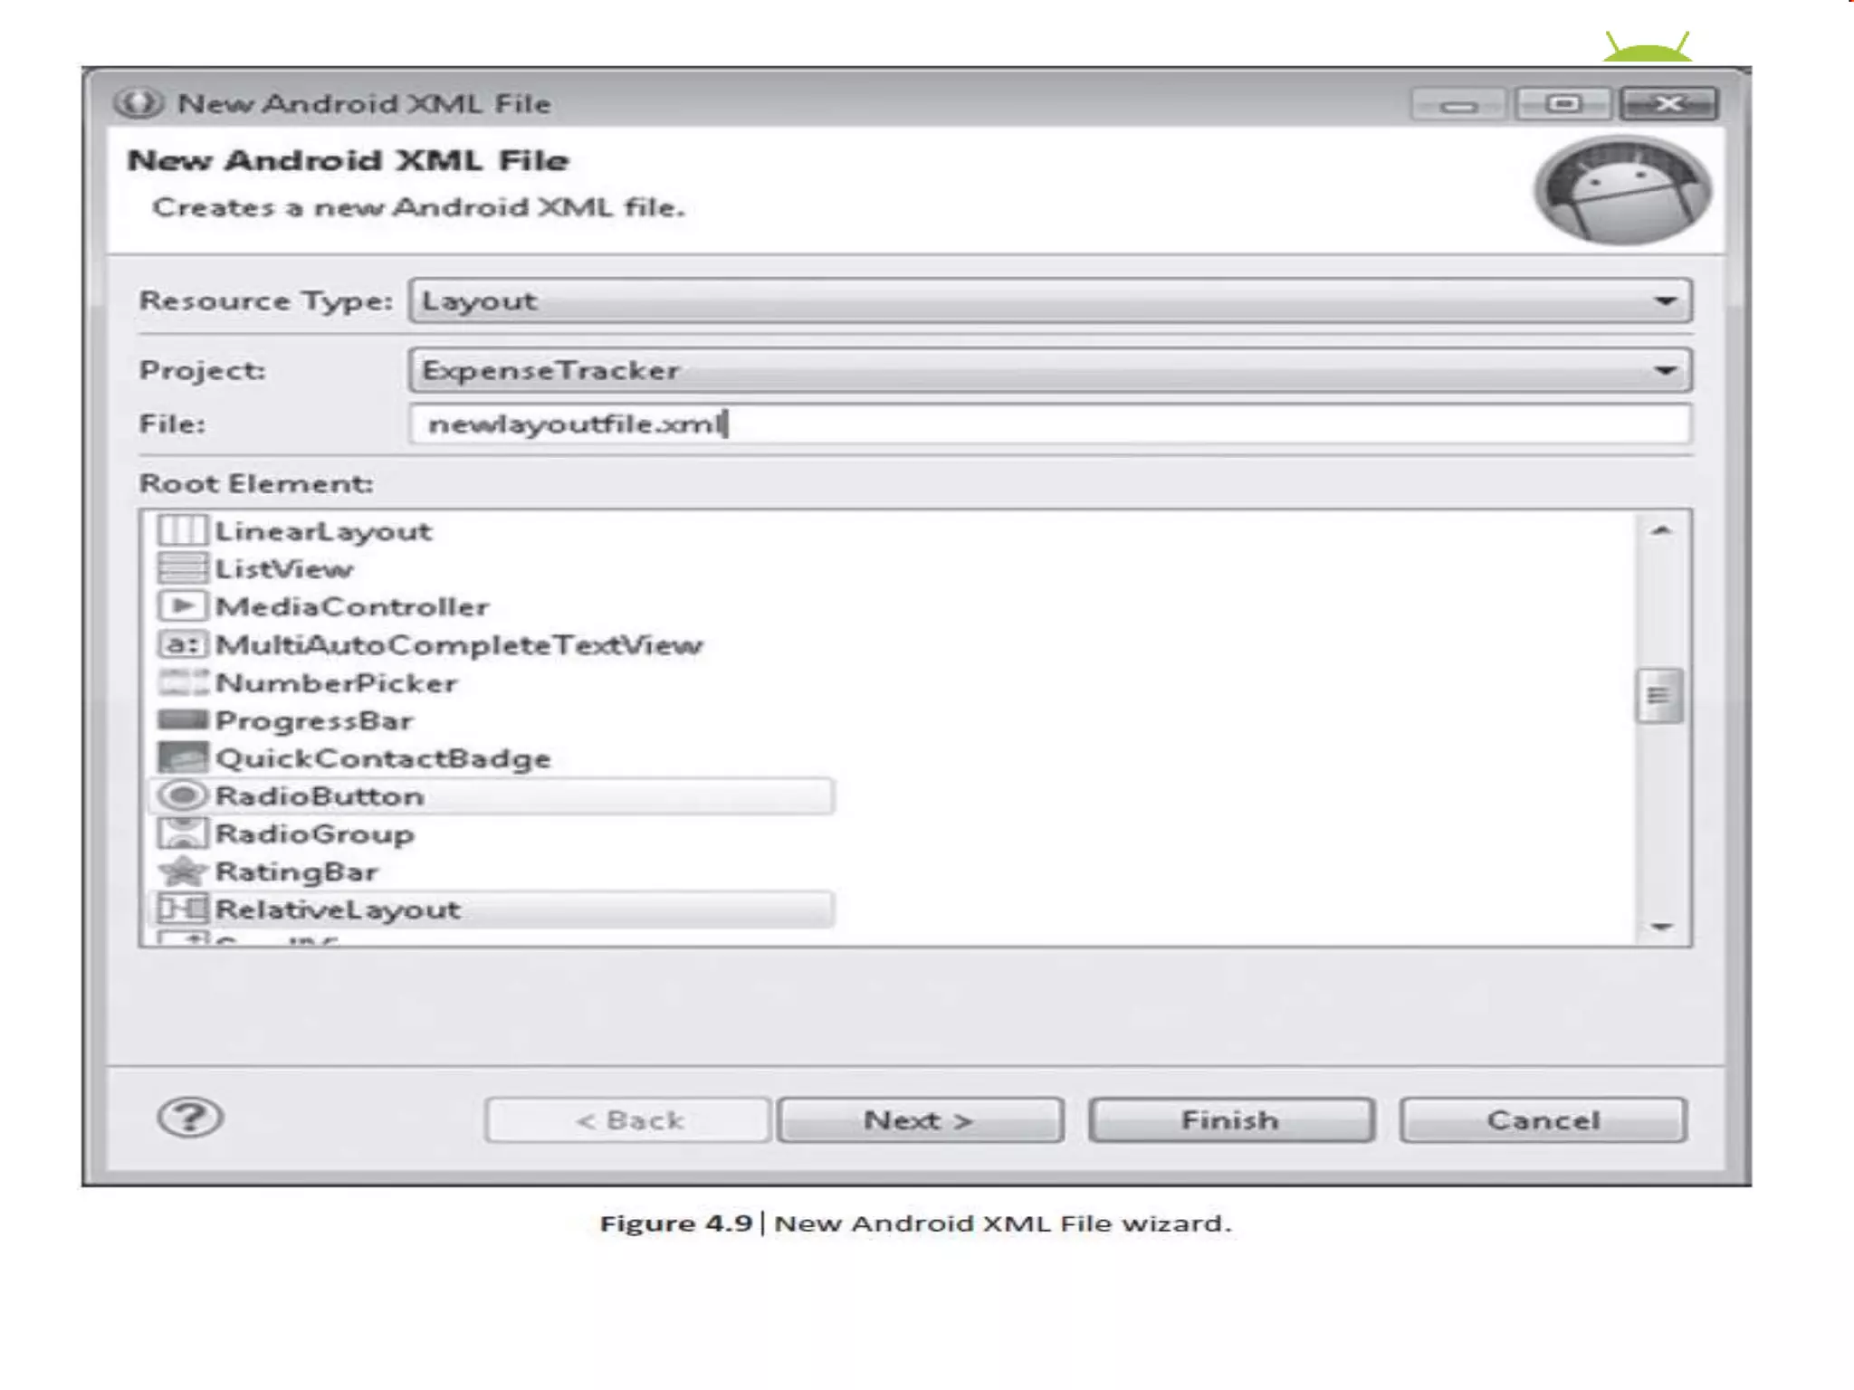
Task: Pick RelativeLayout from the root list
Action: coord(337,909)
